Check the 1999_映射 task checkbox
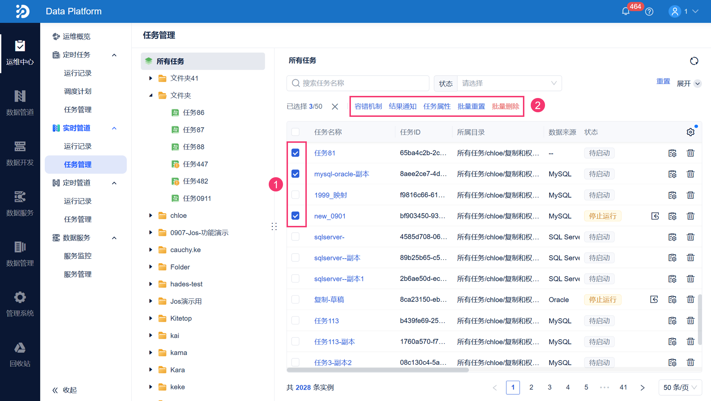 coord(295,195)
